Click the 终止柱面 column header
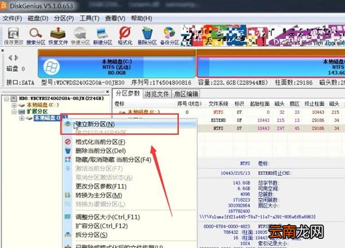This screenshot has height=248, width=345. 315,104
